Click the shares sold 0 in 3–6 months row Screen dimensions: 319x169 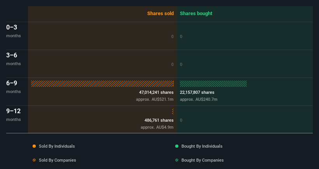[x=173, y=64]
